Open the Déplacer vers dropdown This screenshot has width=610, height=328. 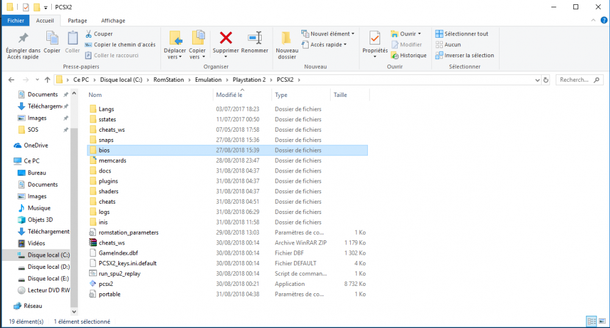174,54
